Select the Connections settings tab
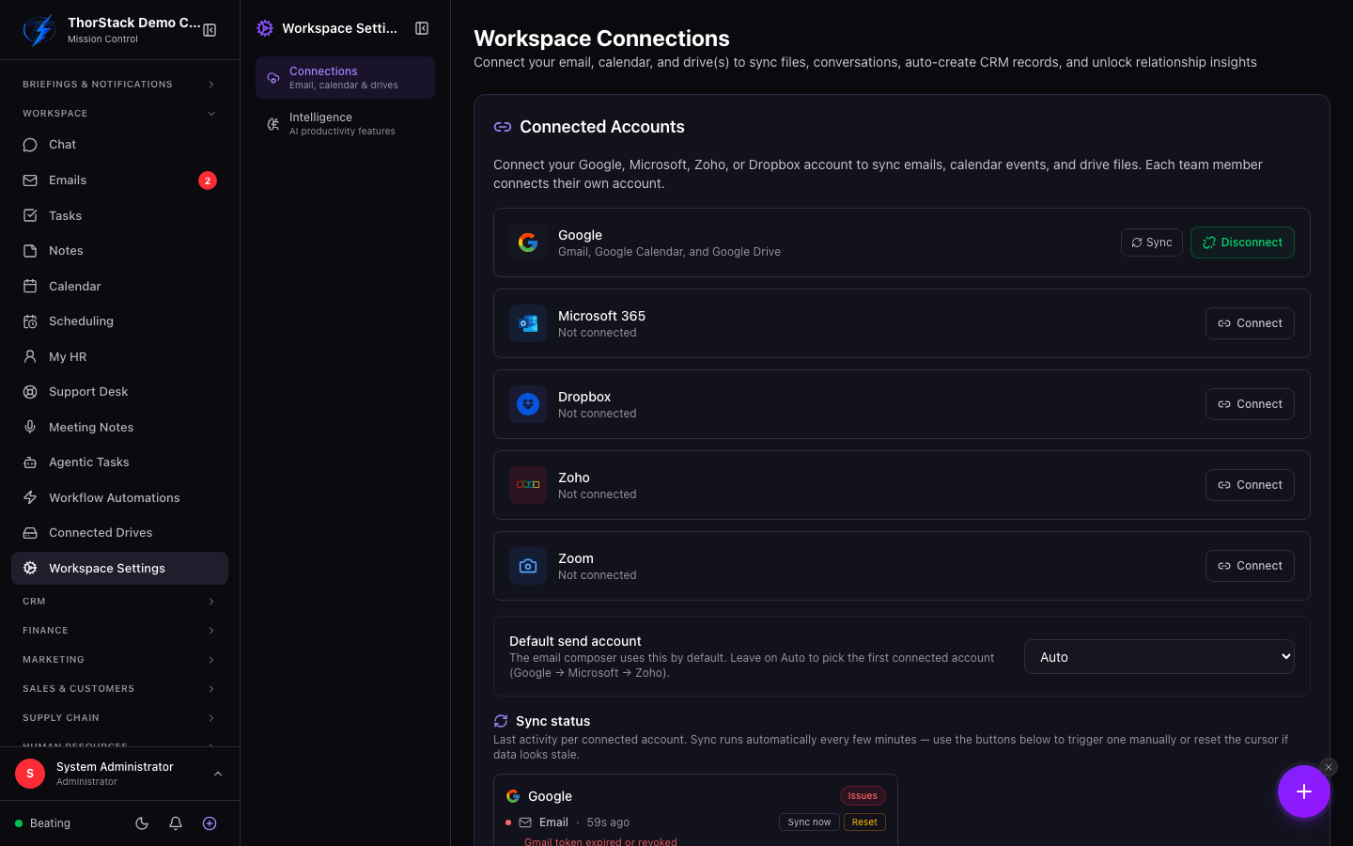The height and width of the screenshot is (846, 1353). pos(345,78)
